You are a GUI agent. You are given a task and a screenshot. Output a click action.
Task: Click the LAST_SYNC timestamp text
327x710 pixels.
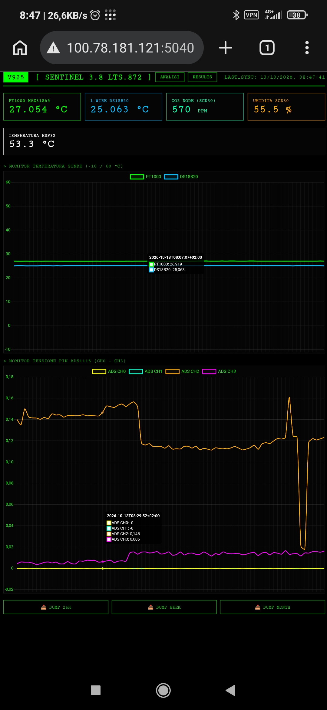point(275,77)
